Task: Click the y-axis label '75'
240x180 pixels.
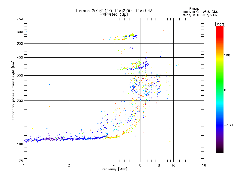Action: [21, 161]
